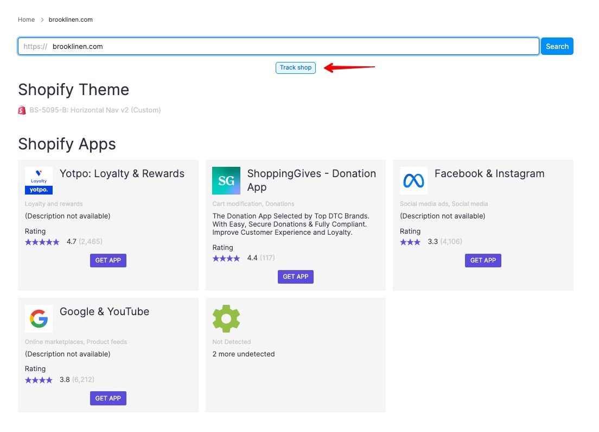Viewport: 599px width, 432px height.
Task: Click the star rating for Facebook & Instagram
Action: pyautogui.click(x=410, y=242)
